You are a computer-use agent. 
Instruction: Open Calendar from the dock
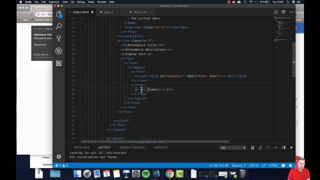click(106, 174)
